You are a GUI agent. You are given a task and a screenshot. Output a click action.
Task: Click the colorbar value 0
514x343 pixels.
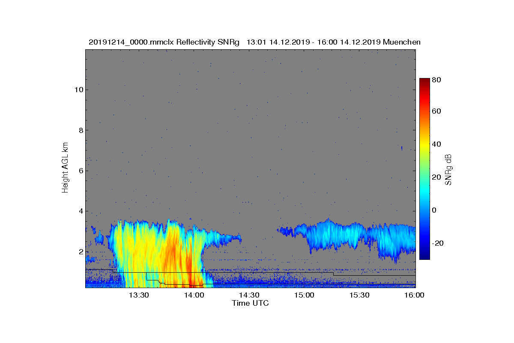click(435, 210)
